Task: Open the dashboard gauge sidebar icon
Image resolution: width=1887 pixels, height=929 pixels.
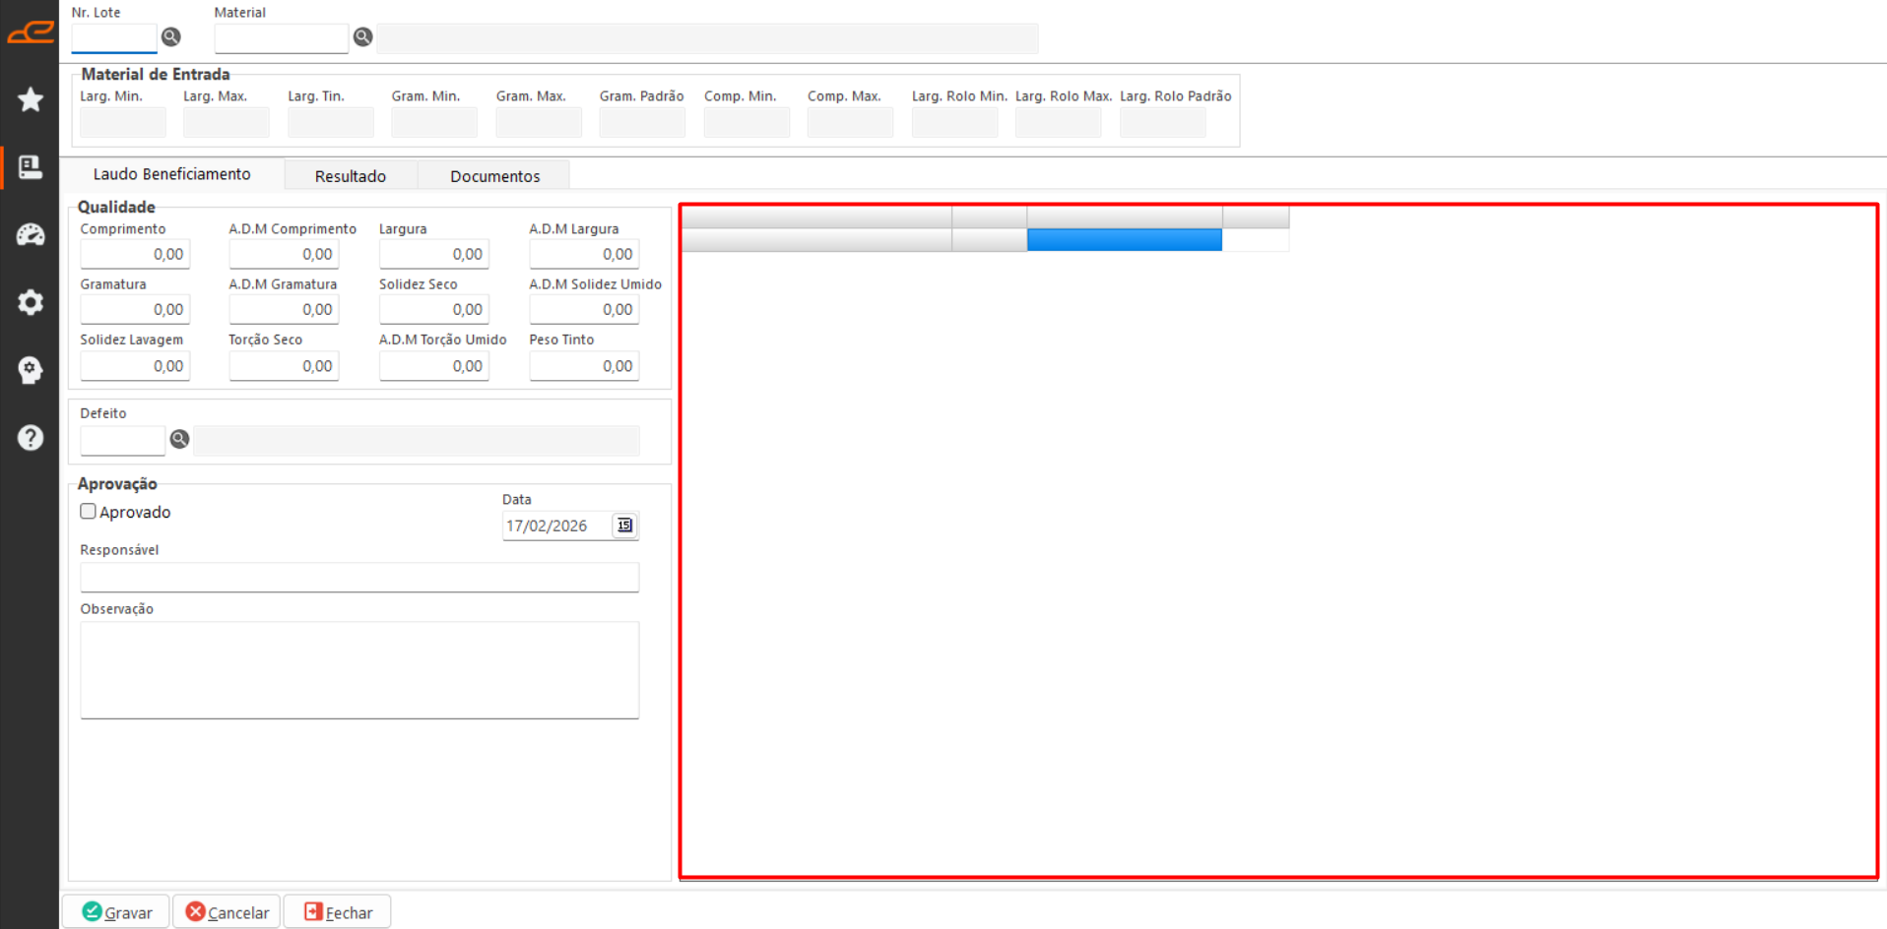Action: click(x=31, y=234)
